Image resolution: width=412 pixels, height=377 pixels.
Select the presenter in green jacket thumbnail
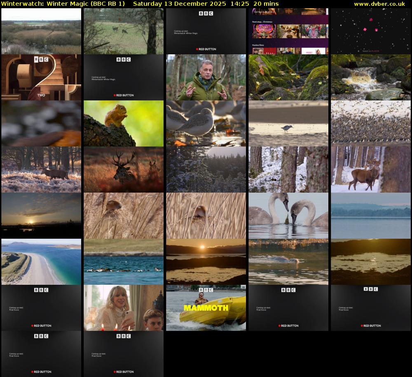206,77
